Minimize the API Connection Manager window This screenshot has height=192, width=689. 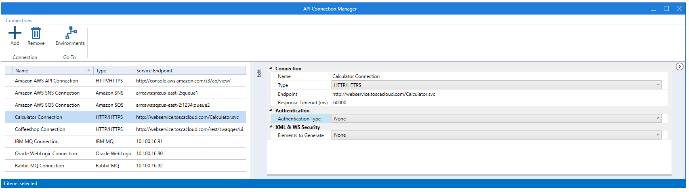(653, 8)
